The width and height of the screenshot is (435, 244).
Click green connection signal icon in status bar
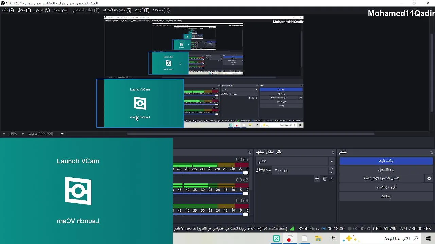[292, 229]
